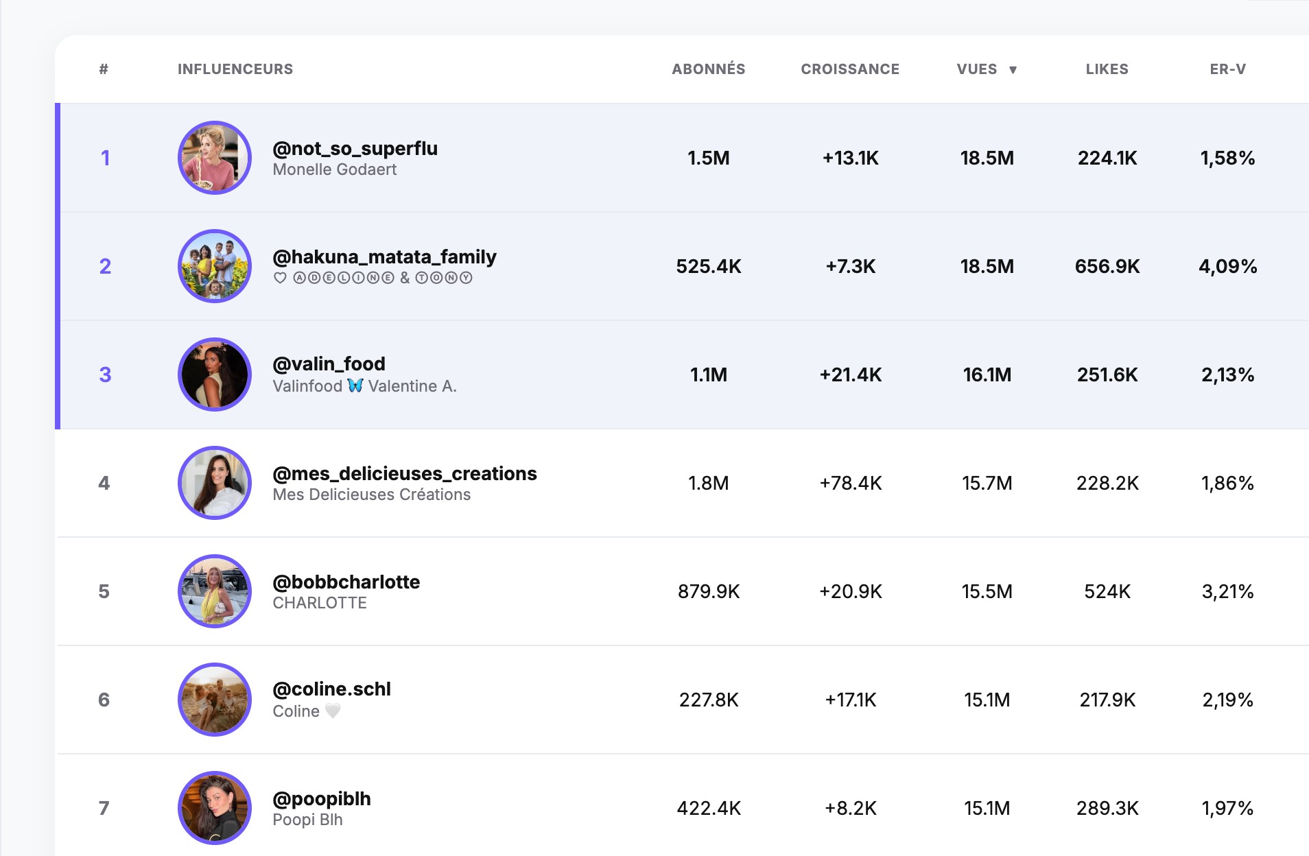Sort table by Abonnés column
Image resolution: width=1309 pixels, height=856 pixels.
(708, 69)
